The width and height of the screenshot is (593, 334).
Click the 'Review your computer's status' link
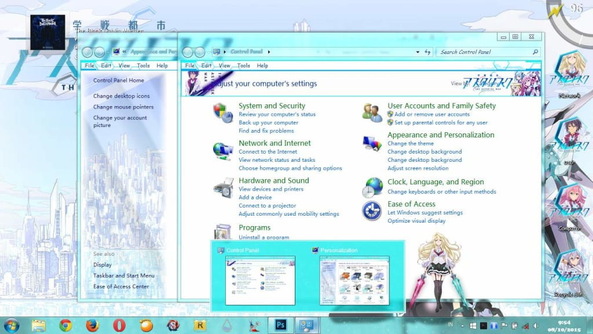[277, 114]
